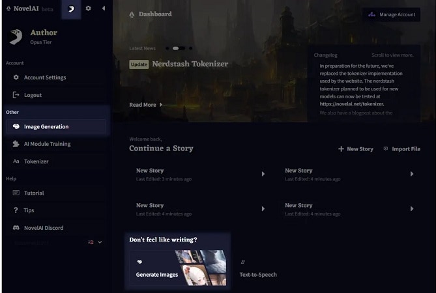Select the last Latest News dot
The width and height of the screenshot is (436, 293).
tap(190, 48)
